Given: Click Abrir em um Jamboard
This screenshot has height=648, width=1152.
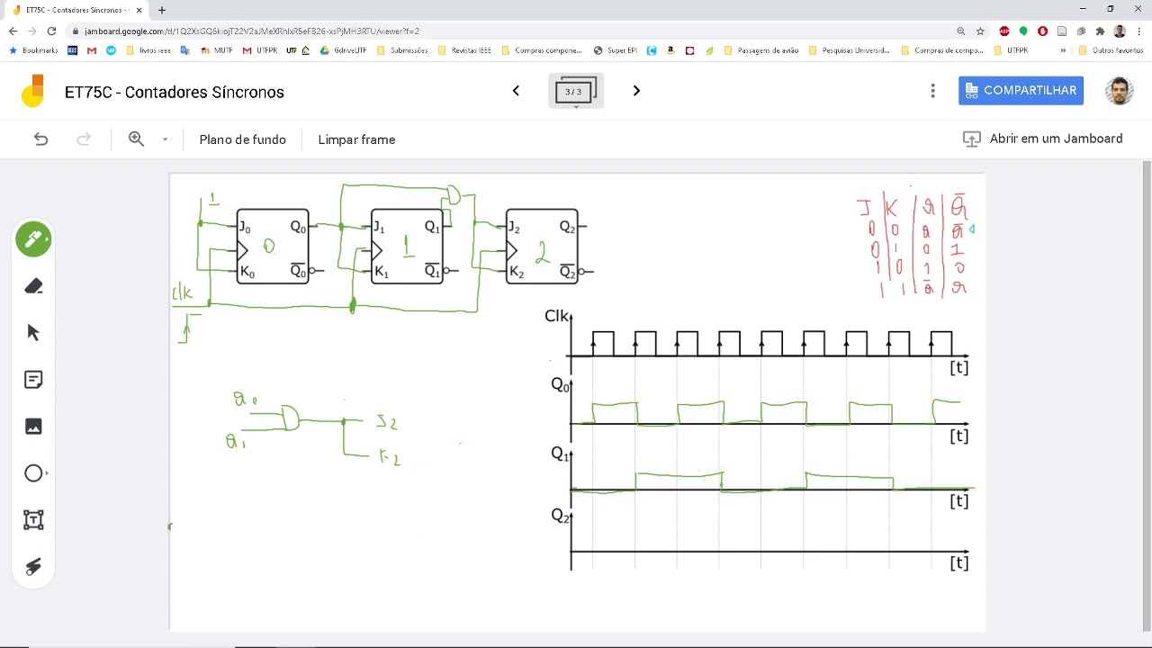Looking at the screenshot, I should click(1042, 139).
